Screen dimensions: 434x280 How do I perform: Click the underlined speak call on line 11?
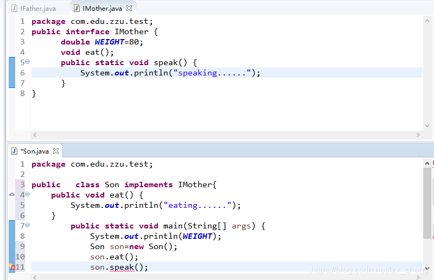[122, 268]
